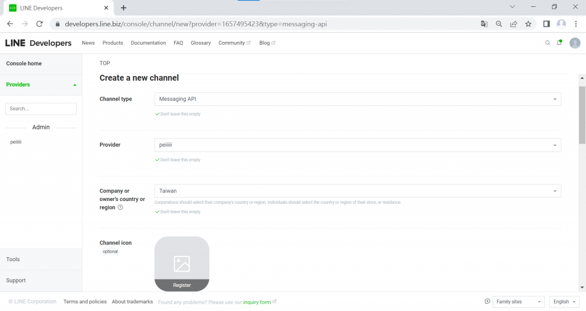Viewport: 586px width, 311px height.
Task: Click the tab search chevron
Action: point(512,7)
